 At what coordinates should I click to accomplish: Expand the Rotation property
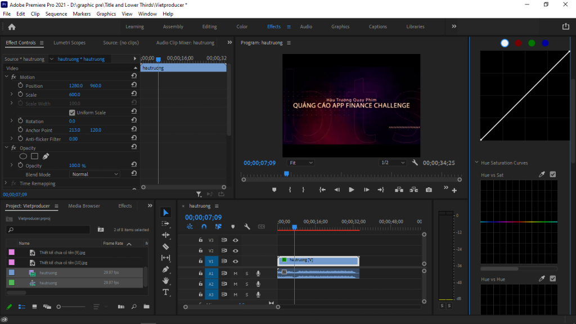(x=12, y=121)
